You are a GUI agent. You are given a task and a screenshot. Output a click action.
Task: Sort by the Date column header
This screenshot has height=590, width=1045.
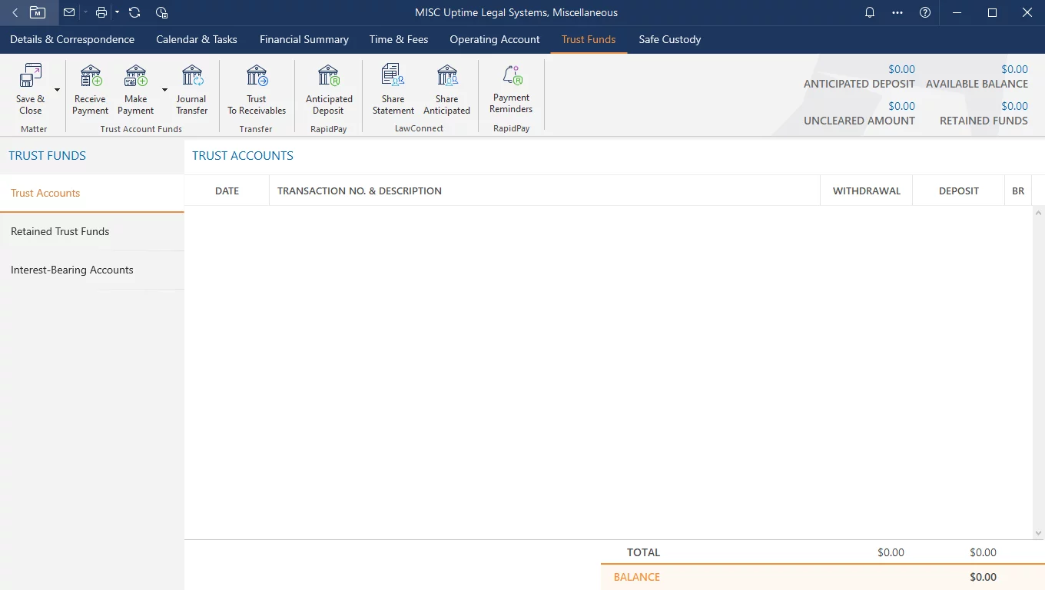coord(227,191)
